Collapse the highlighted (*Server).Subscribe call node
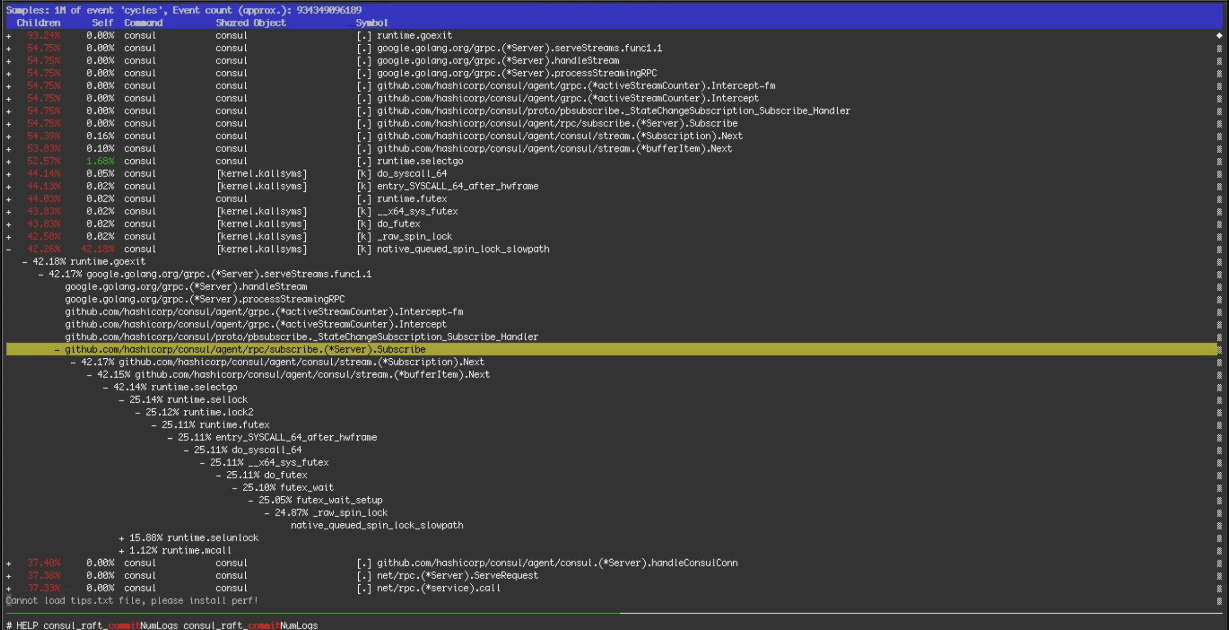This screenshot has width=1229, height=630. (57, 350)
